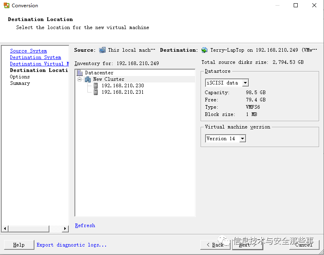Click the Next button
The width and height of the screenshot is (324, 255).
248,245
